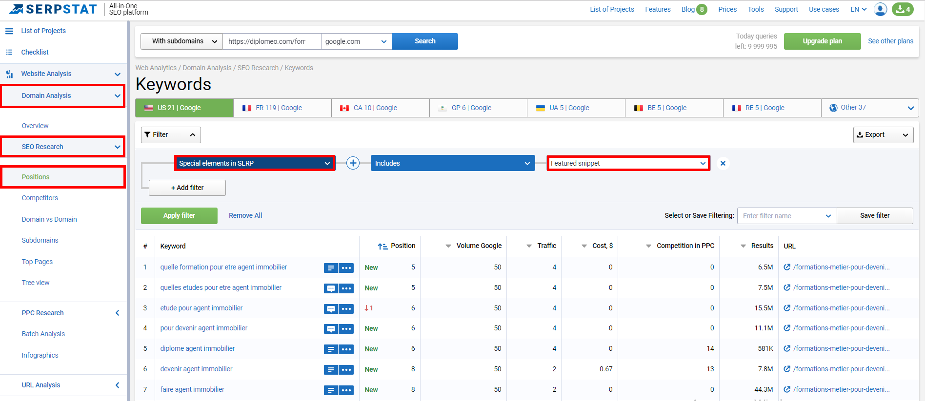This screenshot has height=401, width=925.
Task: Click the Remove All link
Action: (x=245, y=215)
